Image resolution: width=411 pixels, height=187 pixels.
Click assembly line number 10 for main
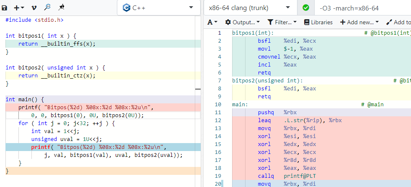coord(218,105)
